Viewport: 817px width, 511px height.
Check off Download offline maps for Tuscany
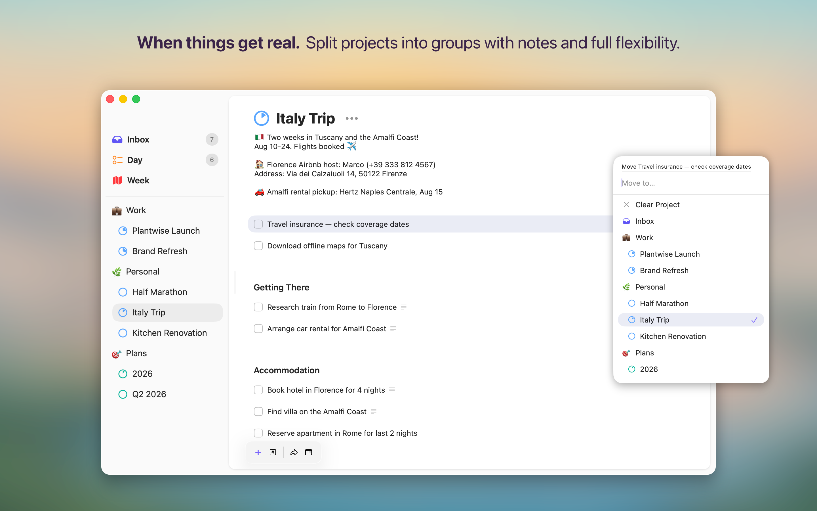pyautogui.click(x=258, y=246)
